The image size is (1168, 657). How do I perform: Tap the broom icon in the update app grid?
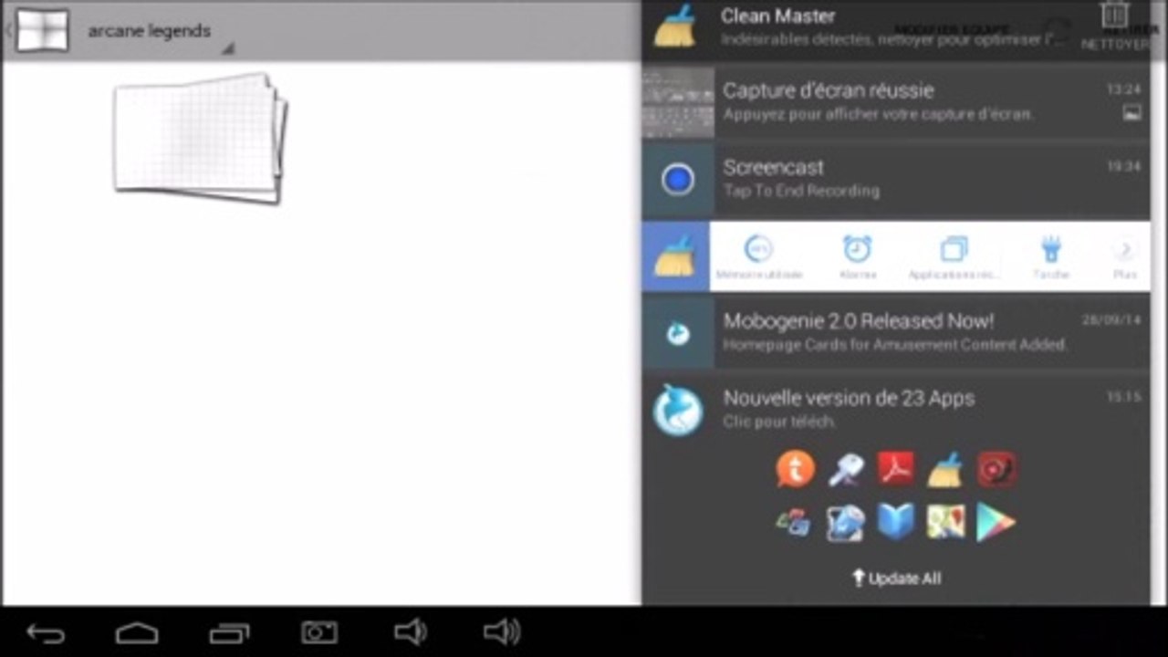[945, 469]
